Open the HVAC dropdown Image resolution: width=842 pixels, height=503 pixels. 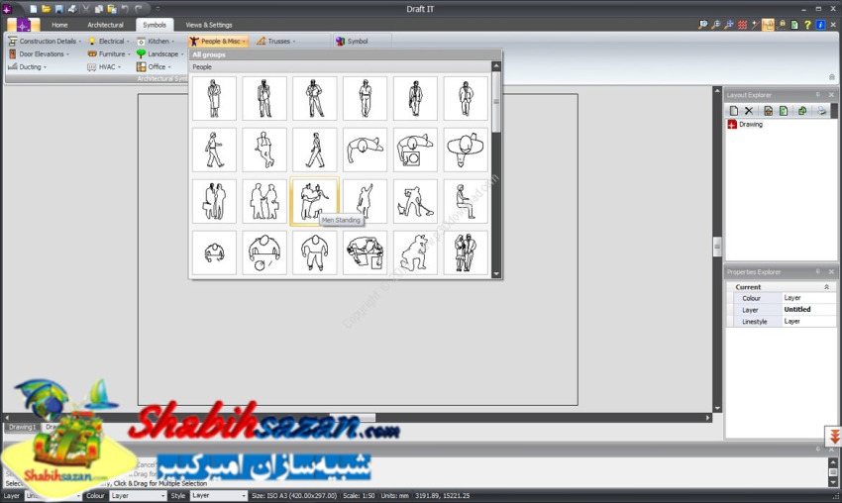104,67
